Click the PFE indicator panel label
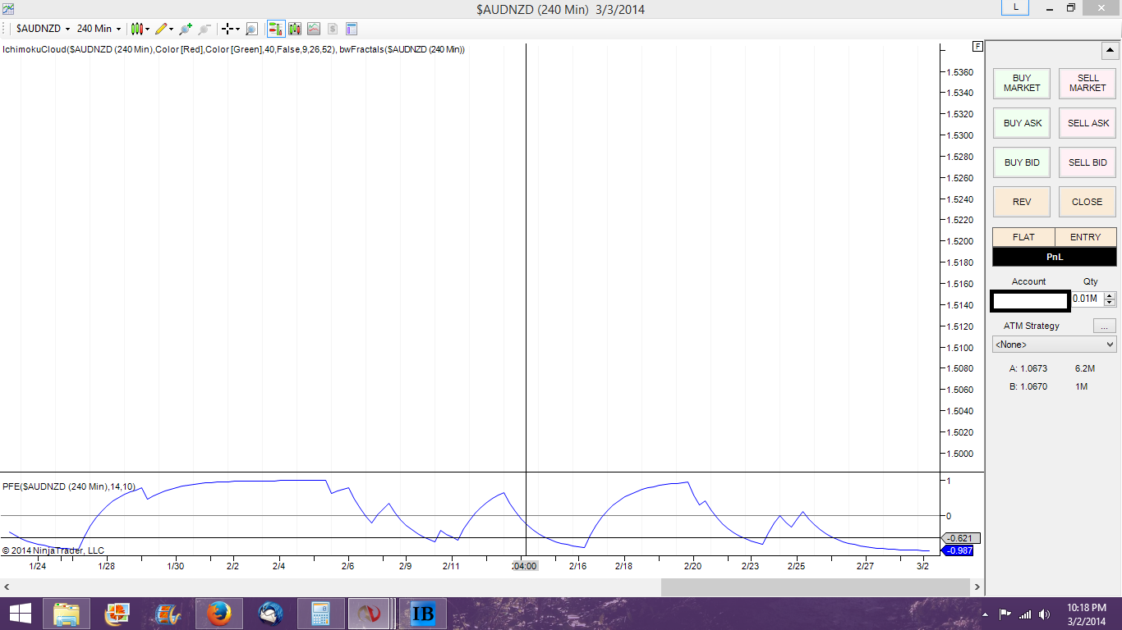 click(x=69, y=486)
